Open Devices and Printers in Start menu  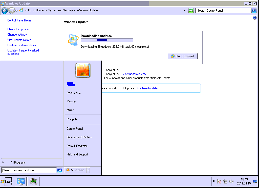tap(79, 137)
